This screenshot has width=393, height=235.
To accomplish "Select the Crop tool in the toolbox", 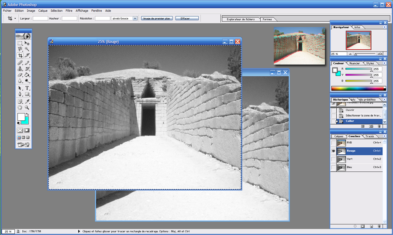I will 20,55.
